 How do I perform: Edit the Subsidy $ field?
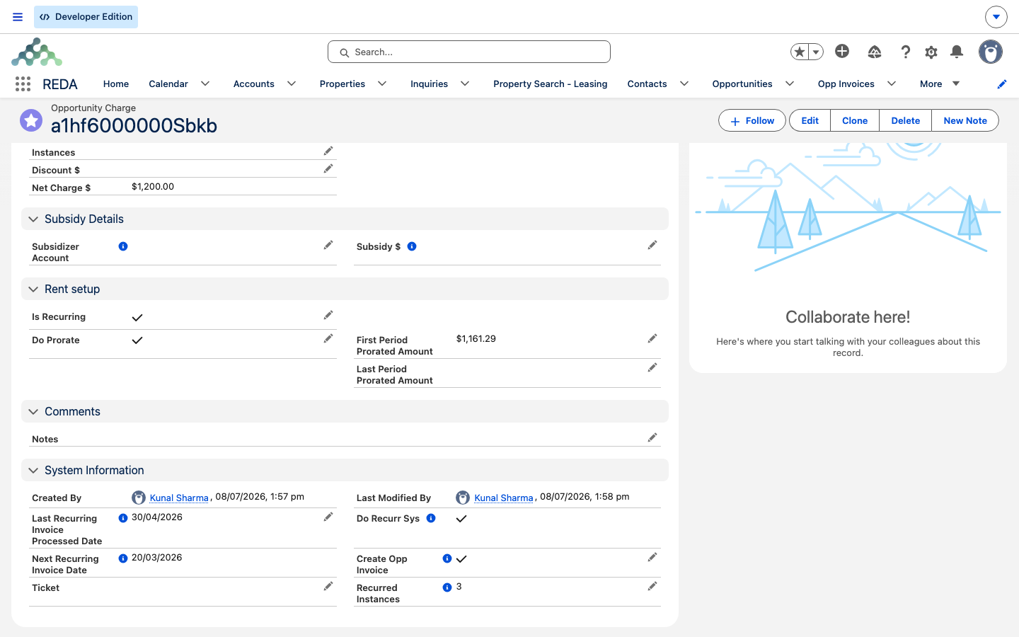pyautogui.click(x=652, y=245)
